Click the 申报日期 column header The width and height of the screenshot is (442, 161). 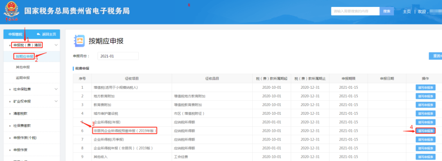[387, 78]
